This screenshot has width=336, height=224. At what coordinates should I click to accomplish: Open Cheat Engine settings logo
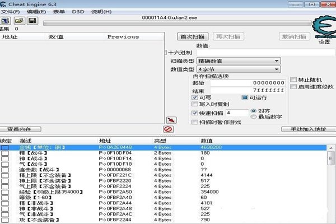[x=323, y=28]
